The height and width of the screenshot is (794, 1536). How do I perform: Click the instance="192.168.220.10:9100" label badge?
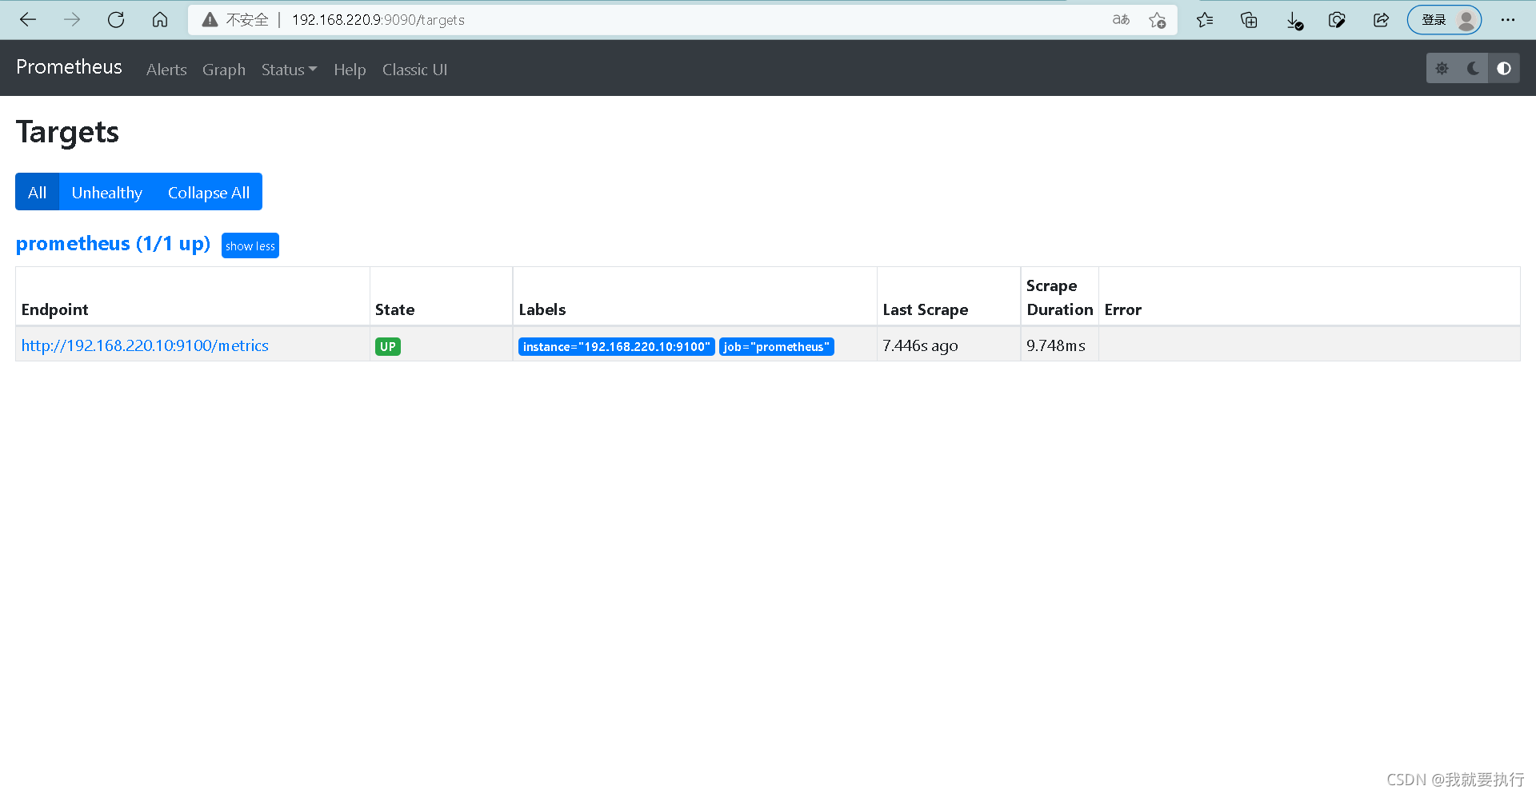click(x=616, y=346)
